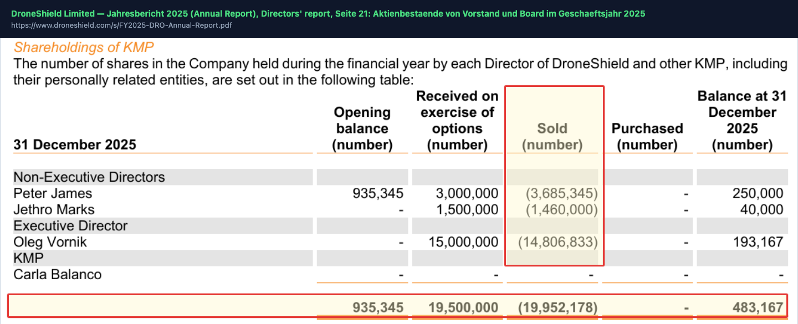Select the 'KMP' section row label

29,258
